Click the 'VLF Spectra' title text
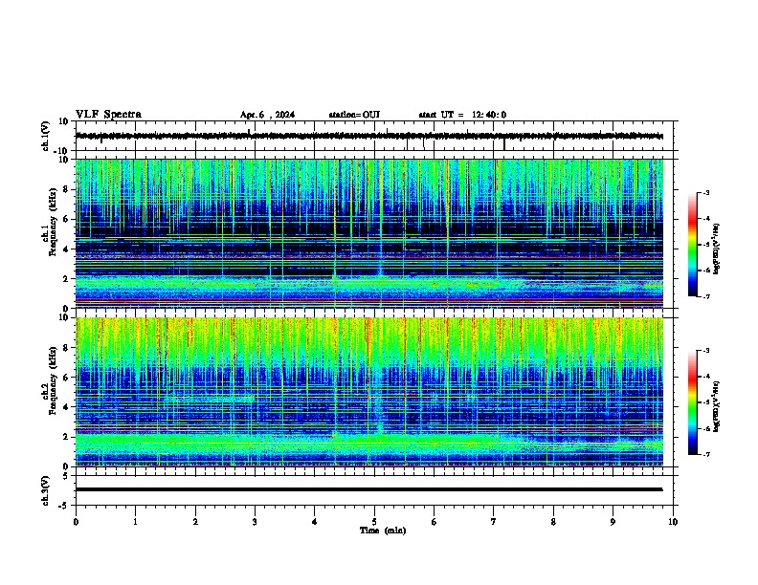 point(108,115)
